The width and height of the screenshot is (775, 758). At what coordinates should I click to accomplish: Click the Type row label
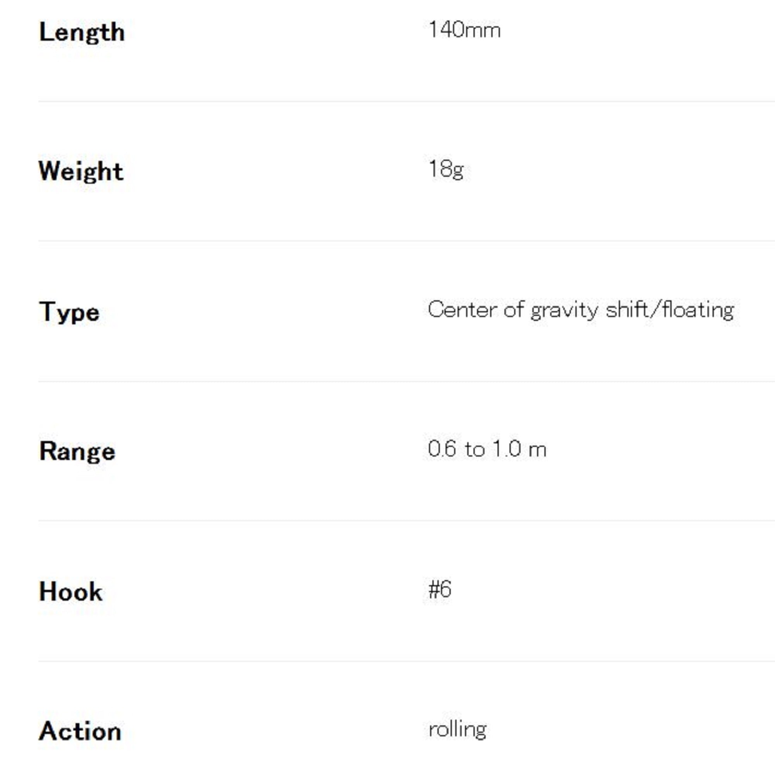(69, 312)
